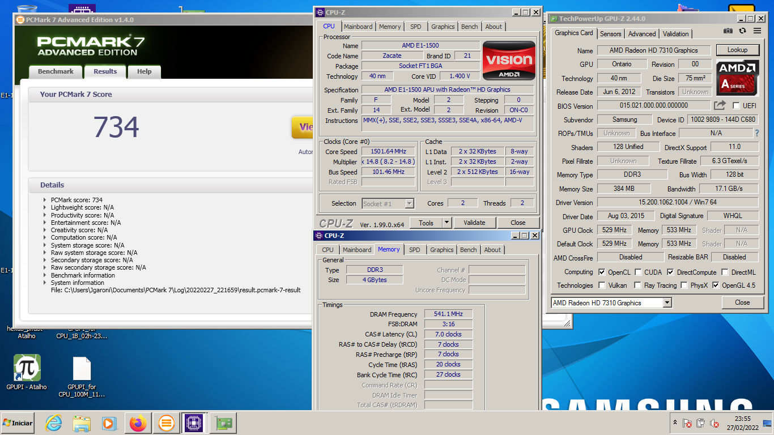Toggle the CUDA checkbox

(638, 272)
